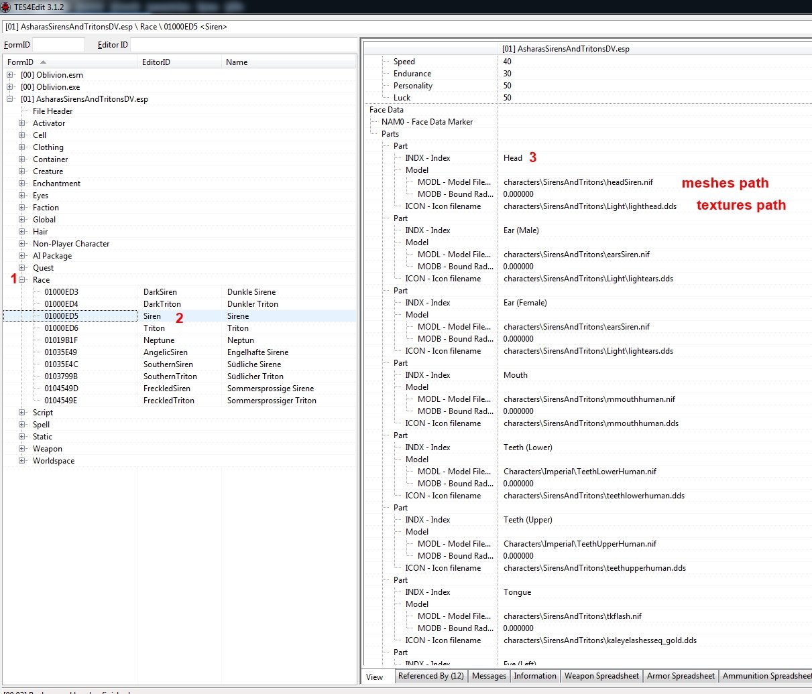
Task: Click the Ear (Male) index value
Action: coord(521,230)
